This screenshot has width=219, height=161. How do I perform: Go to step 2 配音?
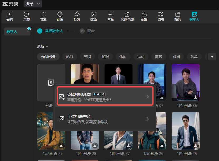[87, 31]
